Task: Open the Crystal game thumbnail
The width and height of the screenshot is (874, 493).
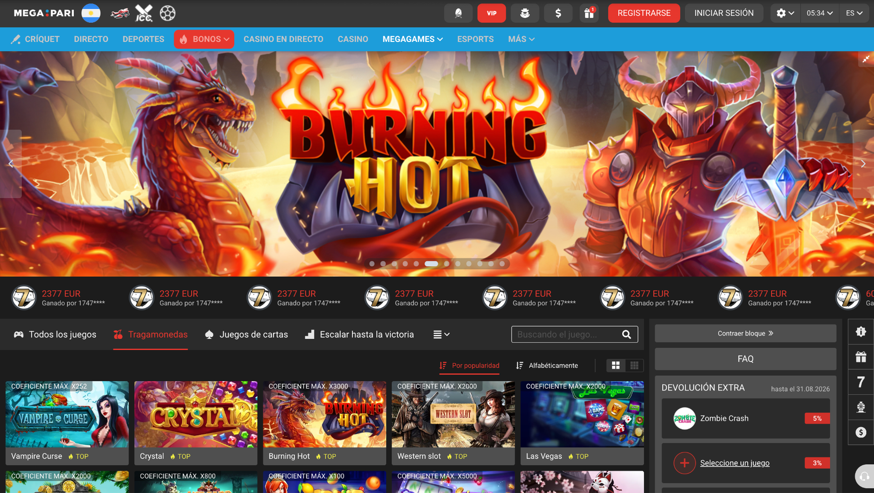Action: click(x=196, y=414)
